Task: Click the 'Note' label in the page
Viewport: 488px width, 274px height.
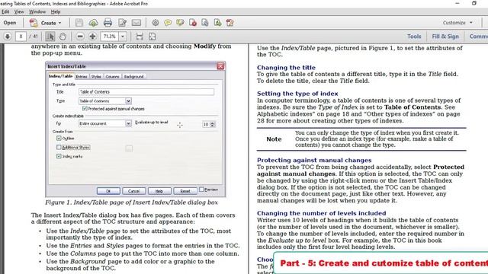Action: [x=274, y=139]
